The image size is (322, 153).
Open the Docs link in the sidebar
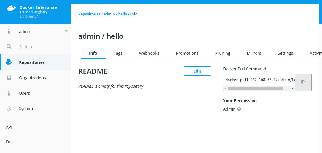pos(11,142)
